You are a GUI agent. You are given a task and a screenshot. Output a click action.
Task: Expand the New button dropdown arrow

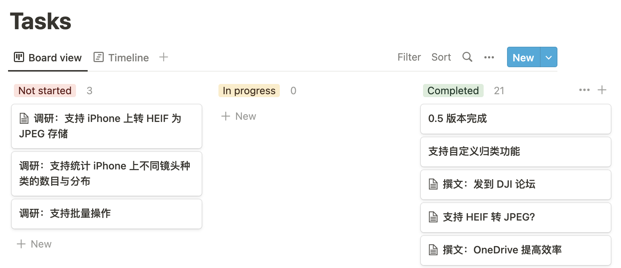[548, 57]
